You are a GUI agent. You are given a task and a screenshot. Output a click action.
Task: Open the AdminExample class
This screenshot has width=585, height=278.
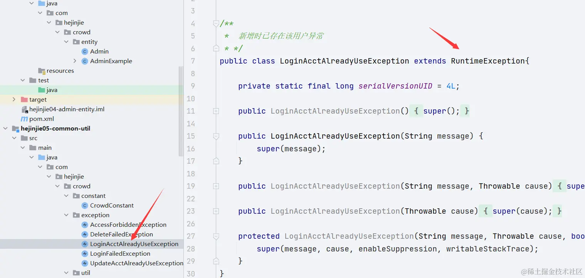(111, 61)
